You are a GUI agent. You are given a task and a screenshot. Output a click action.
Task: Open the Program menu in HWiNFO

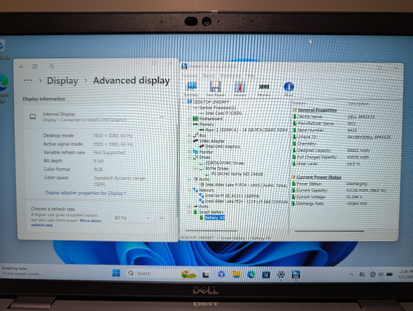[189, 76]
